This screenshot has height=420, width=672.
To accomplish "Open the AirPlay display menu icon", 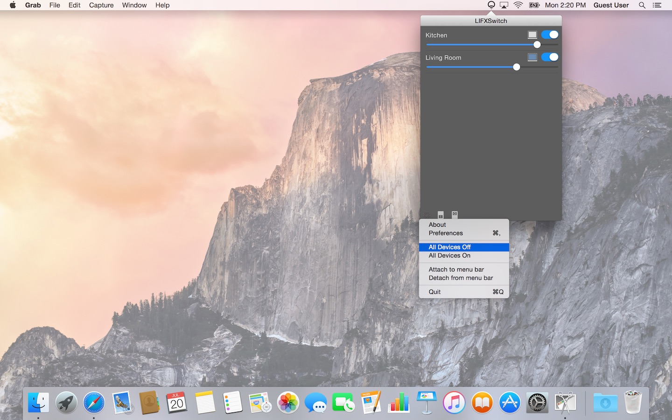I will coord(504,5).
